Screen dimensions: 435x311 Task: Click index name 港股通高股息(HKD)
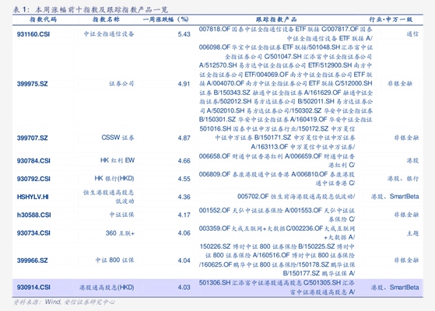point(107,288)
